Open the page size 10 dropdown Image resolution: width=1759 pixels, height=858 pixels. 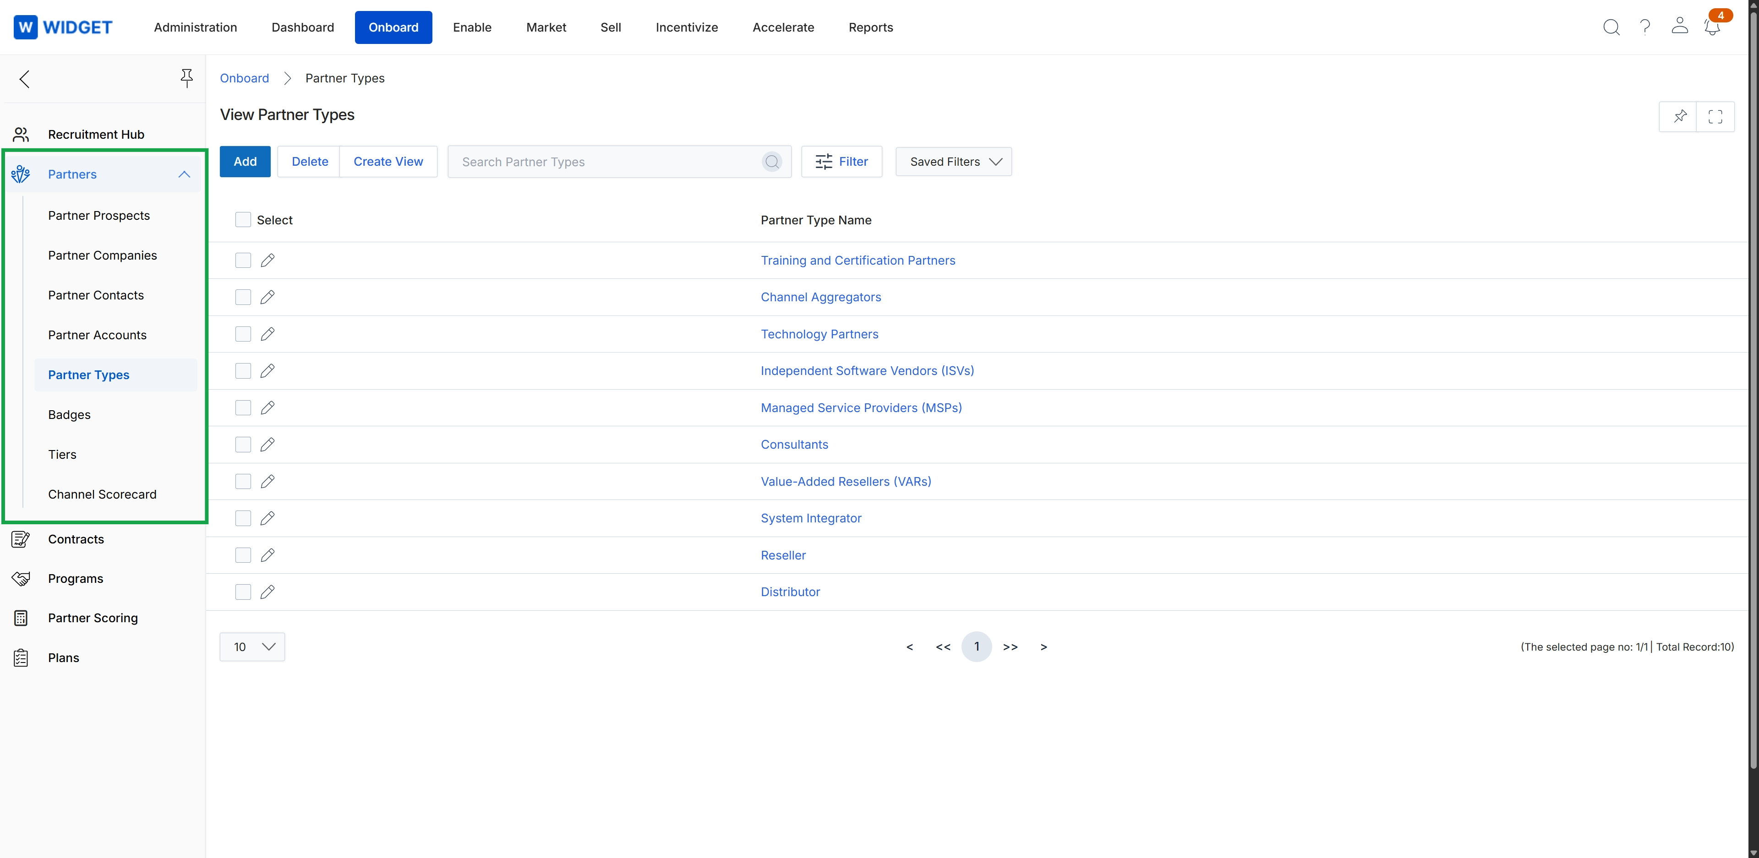click(x=252, y=646)
